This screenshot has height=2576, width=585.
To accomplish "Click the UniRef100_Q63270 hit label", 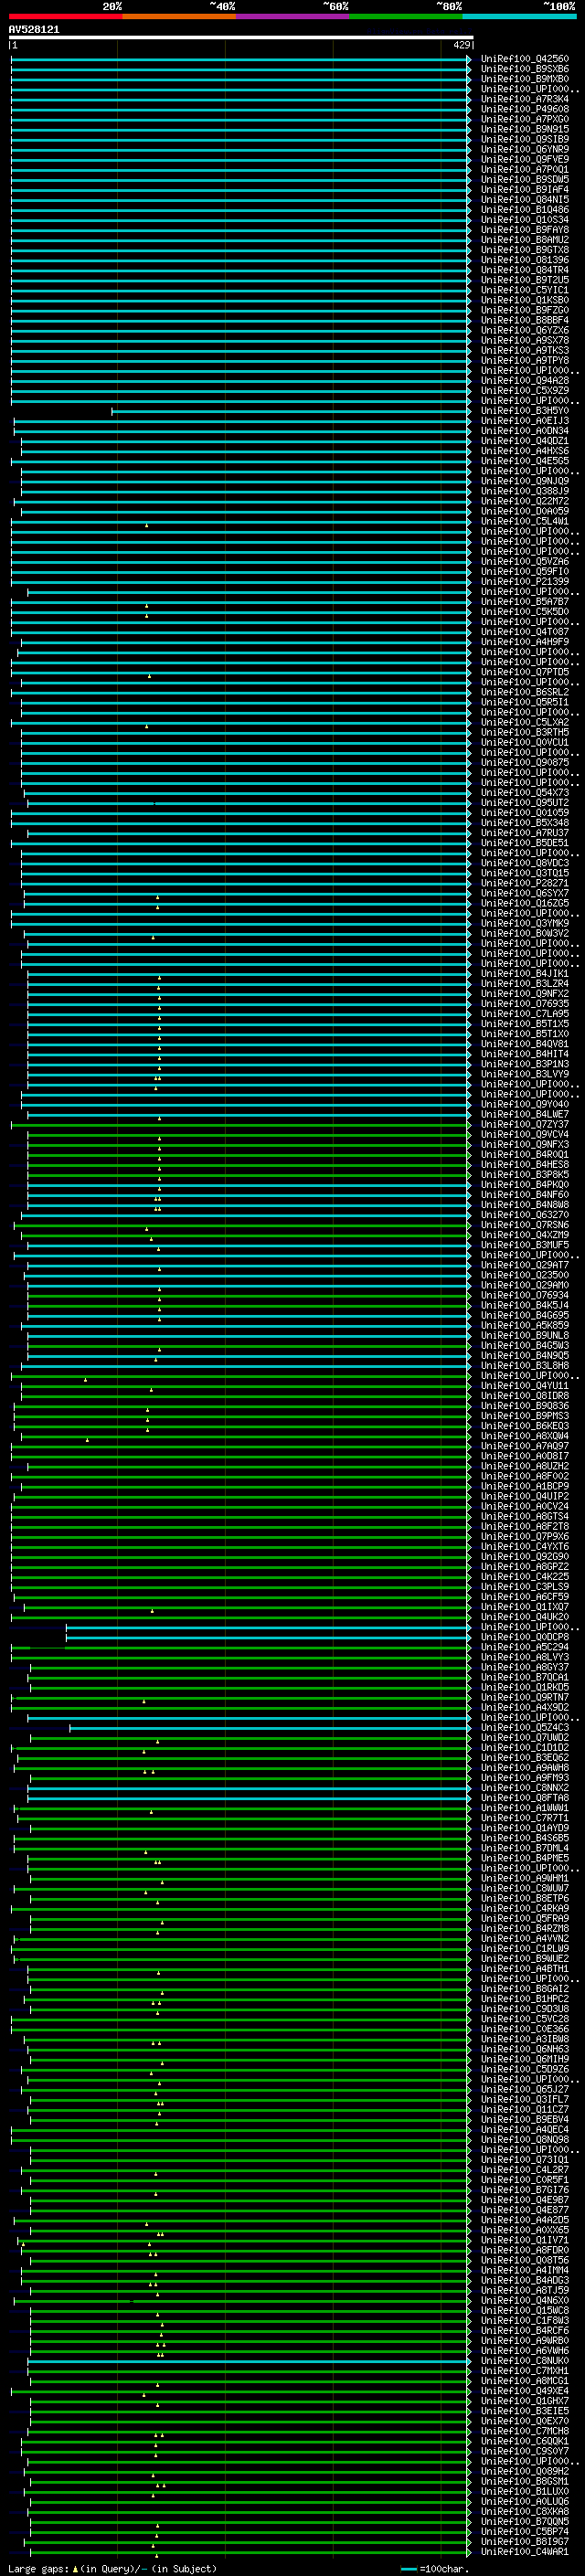I will tap(525, 1216).
